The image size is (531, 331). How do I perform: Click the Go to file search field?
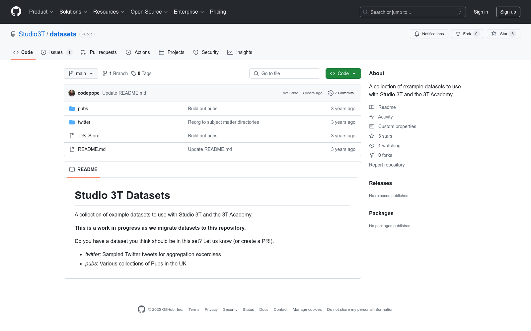coord(285,73)
